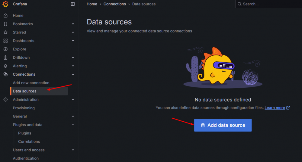Open Correlations in the sidebar

click(29, 142)
